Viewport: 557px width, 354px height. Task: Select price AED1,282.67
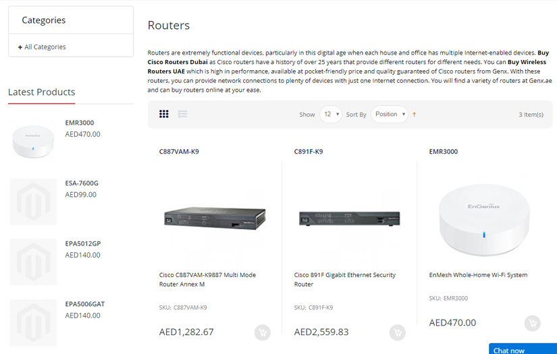click(186, 332)
